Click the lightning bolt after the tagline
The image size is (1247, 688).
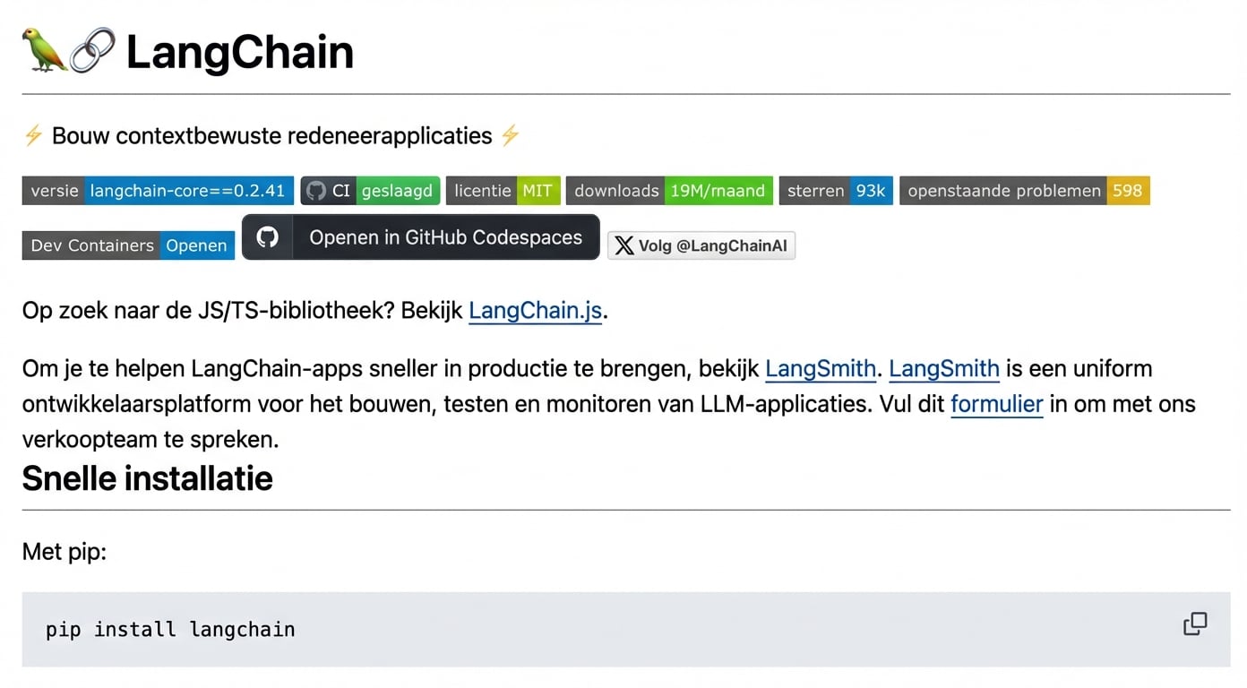tap(509, 135)
